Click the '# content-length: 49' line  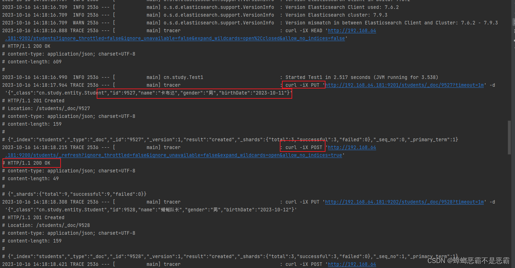(x=30, y=178)
